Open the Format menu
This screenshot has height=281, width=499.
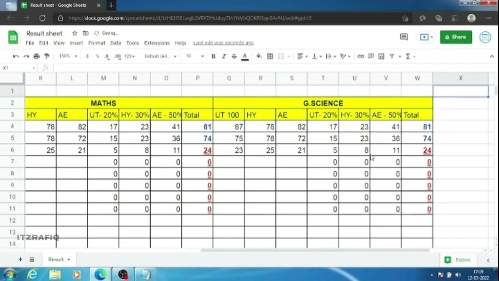click(x=96, y=43)
